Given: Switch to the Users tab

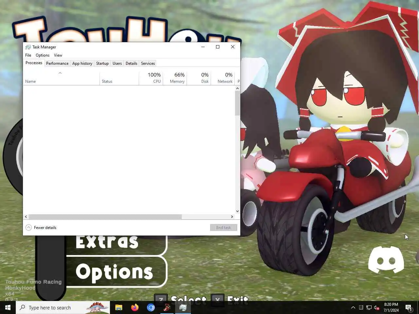Looking at the screenshot, I should pyautogui.click(x=117, y=63).
